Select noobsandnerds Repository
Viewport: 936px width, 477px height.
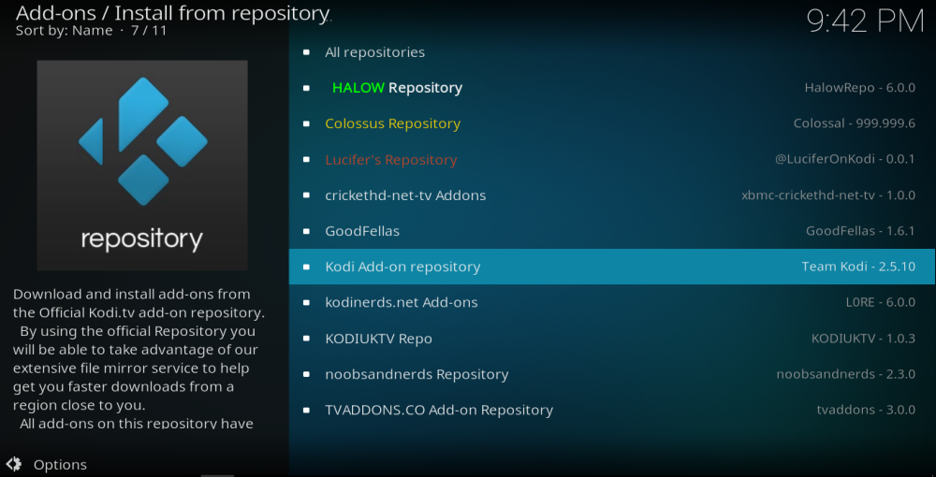[x=417, y=374]
